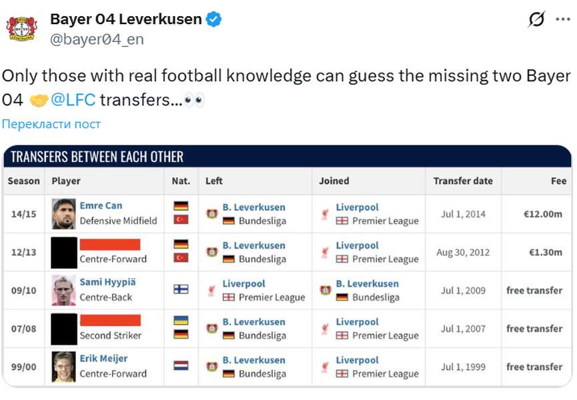Open the three-dots more options menu
The width and height of the screenshot is (577, 400).
coord(563,19)
